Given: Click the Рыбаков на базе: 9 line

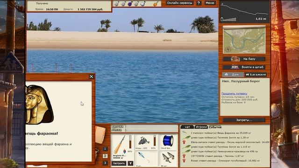Looking at the screenshot, I should (x=234, y=103).
